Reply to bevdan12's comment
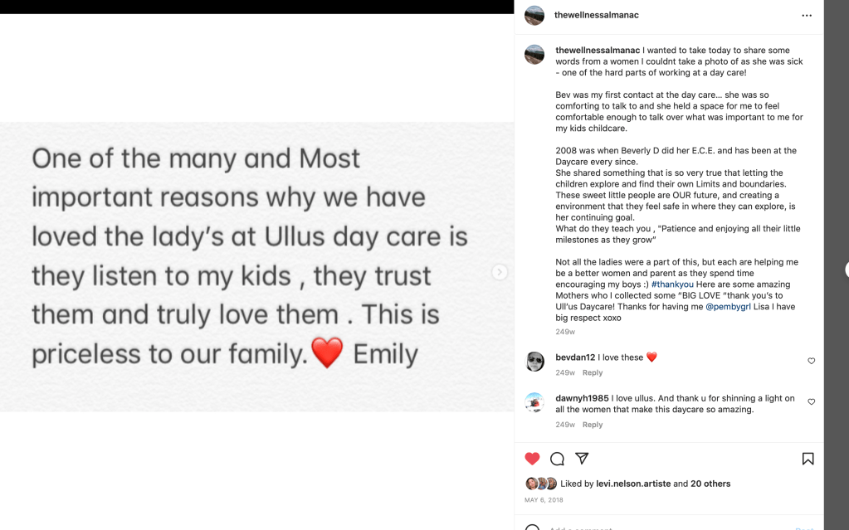 click(592, 372)
